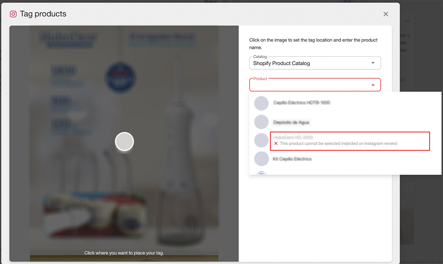Click the avatar next to Depósito de Agua
The image size is (443, 264).
click(x=261, y=122)
